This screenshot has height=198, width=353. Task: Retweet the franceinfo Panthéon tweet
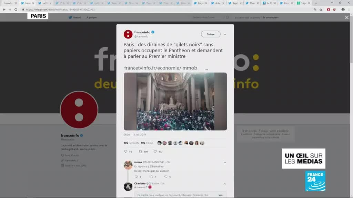[x=140, y=151]
